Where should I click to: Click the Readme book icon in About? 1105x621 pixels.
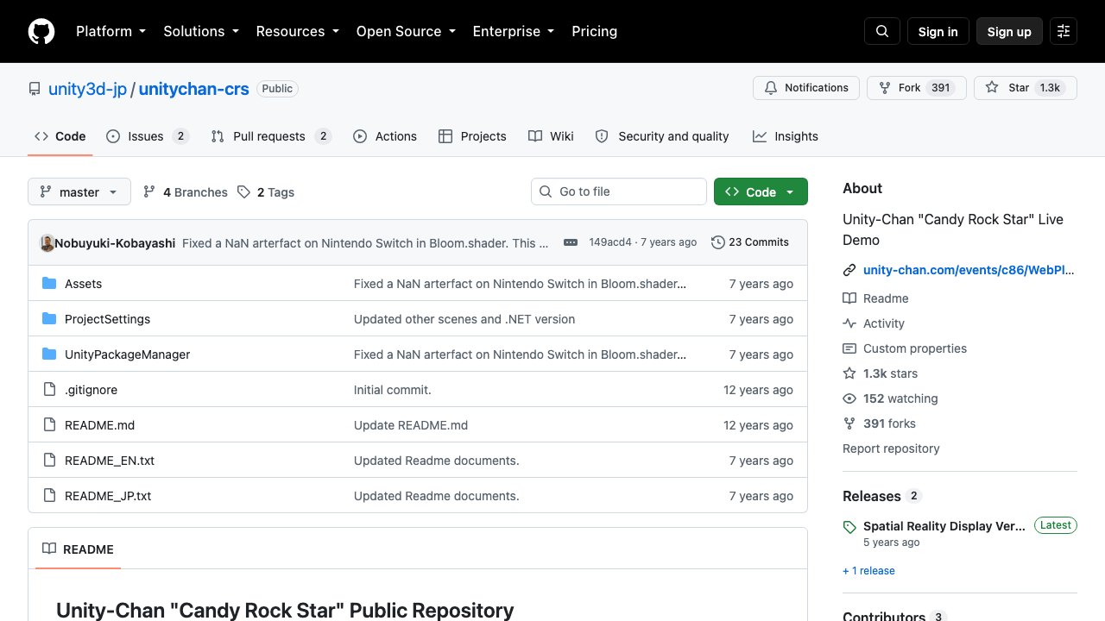(x=849, y=298)
